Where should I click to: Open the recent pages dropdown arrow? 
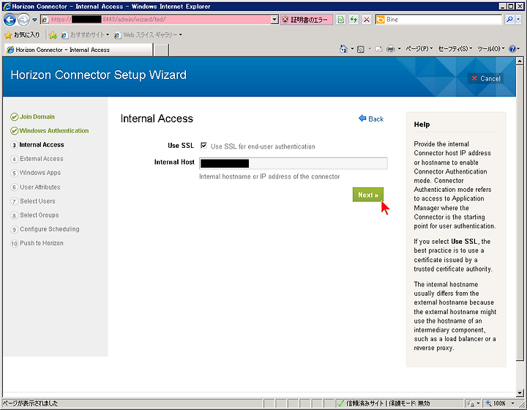pos(34,20)
